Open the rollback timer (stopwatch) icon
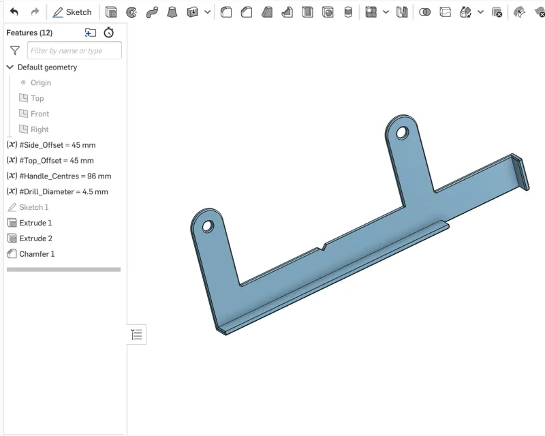This screenshot has width=545, height=436. click(x=108, y=33)
